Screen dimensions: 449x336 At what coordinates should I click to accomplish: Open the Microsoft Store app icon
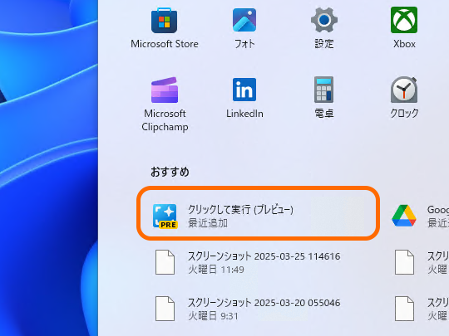[x=164, y=21]
